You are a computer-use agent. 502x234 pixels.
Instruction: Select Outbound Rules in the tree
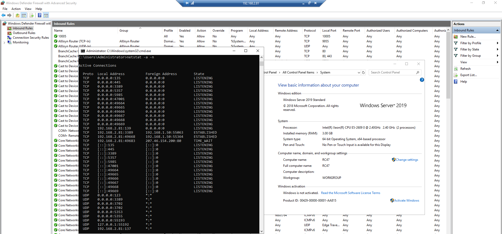(x=24, y=33)
